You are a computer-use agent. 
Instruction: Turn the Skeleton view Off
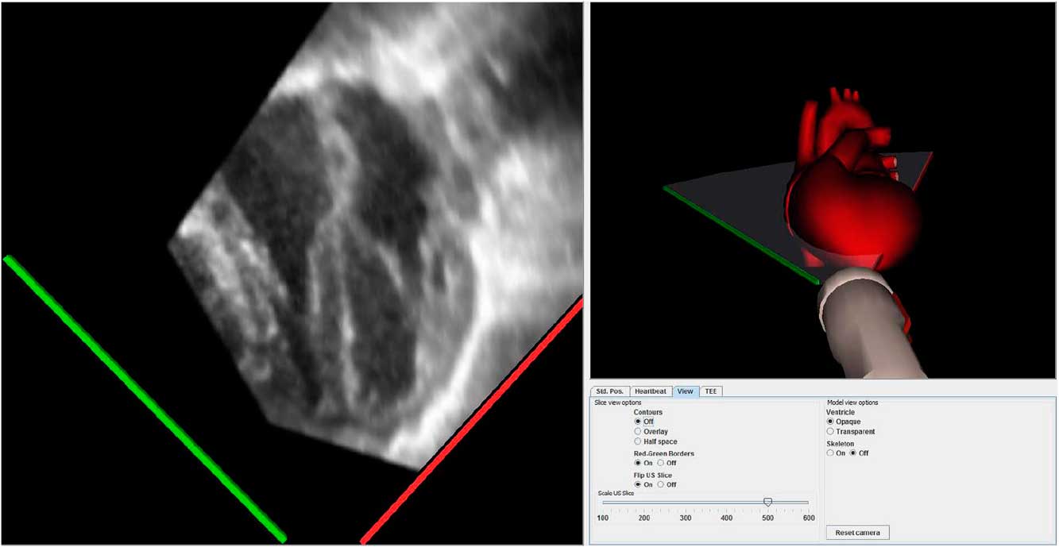click(852, 453)
